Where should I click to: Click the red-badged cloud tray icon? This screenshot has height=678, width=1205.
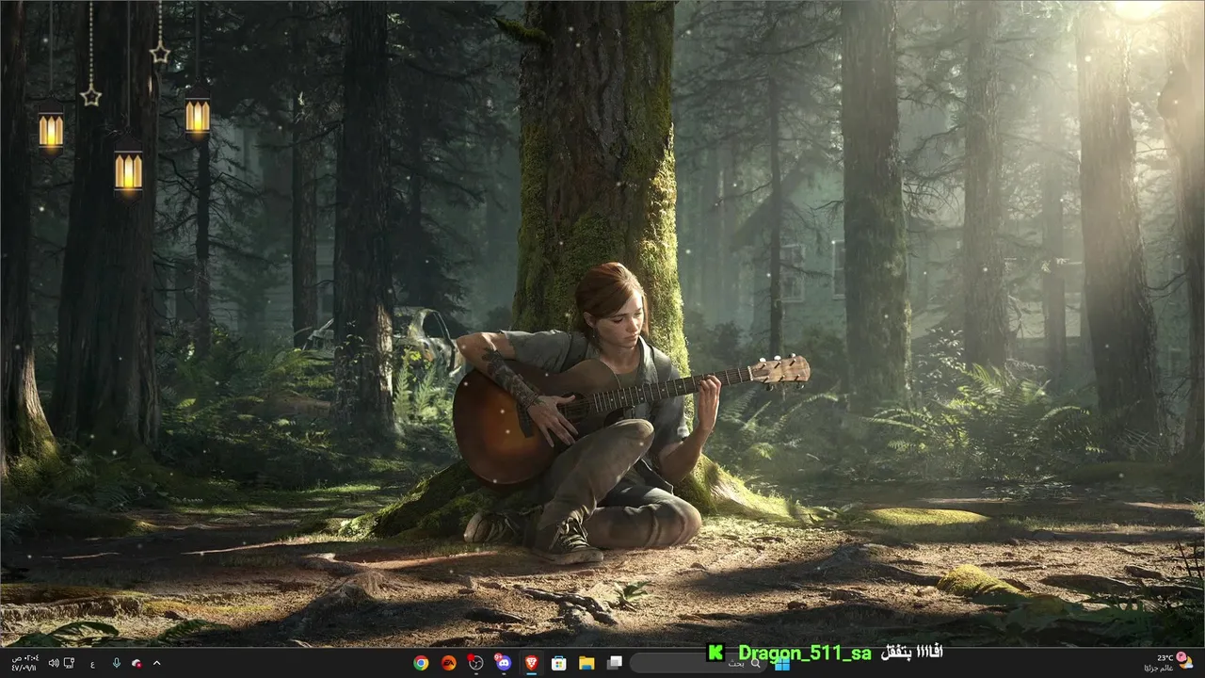(x=137, y=663)
